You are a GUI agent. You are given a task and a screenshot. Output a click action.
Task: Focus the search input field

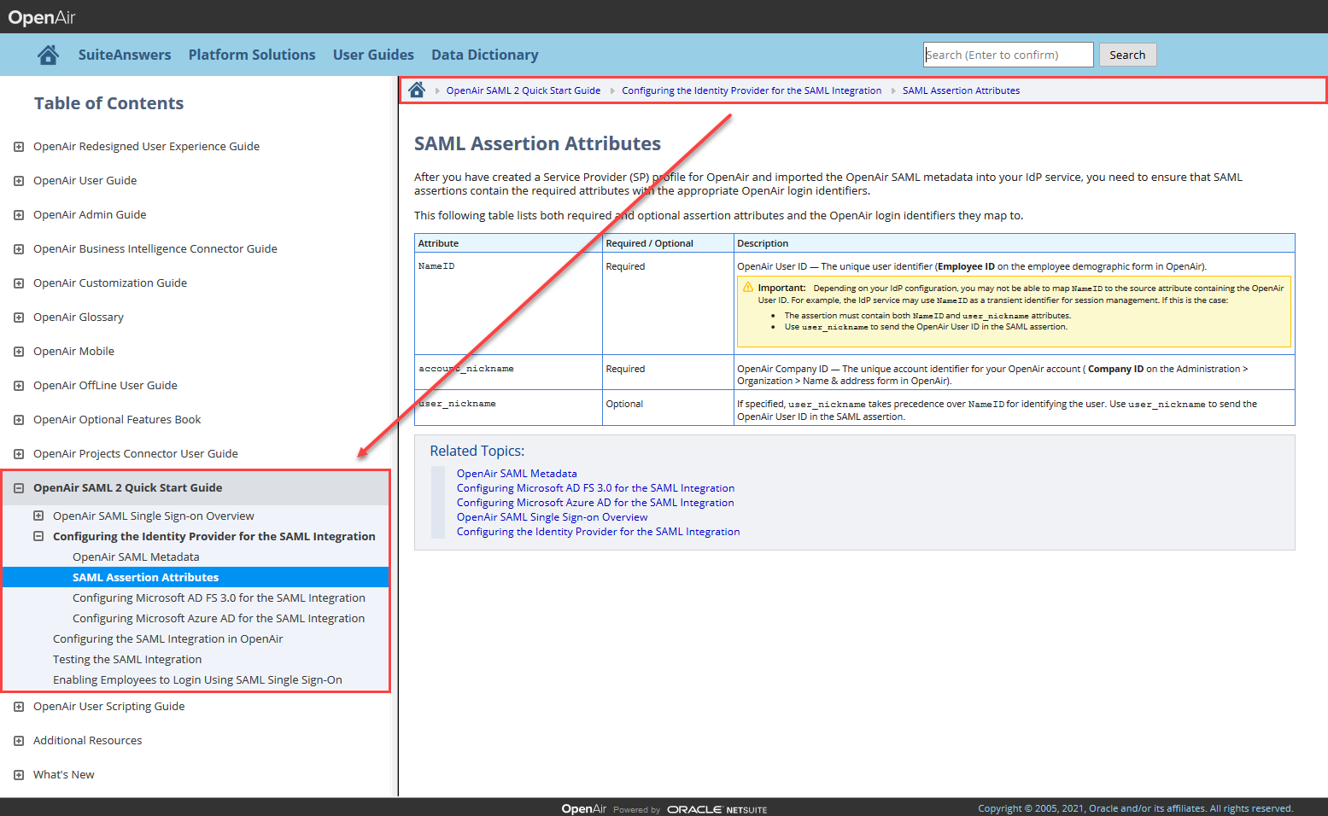click(x=1008, y=55)
